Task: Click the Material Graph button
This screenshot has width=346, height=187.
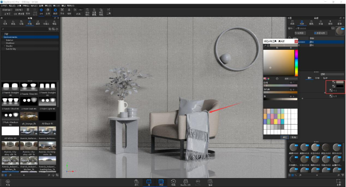Action: point(300,33)
